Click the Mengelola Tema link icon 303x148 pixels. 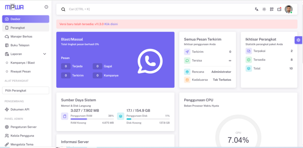pyautogui.click(x=7, y=144)
